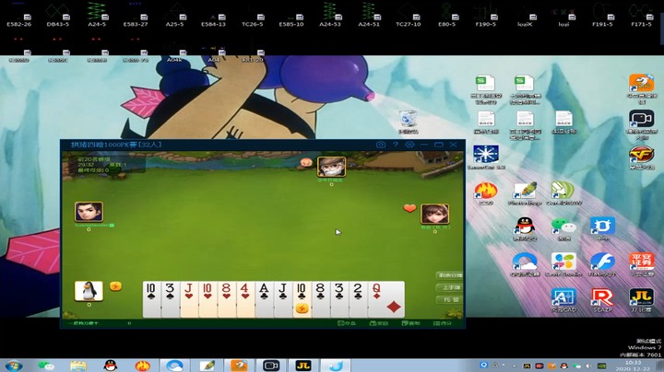This screenshot has height=372, width=664.
Task: Open the blue cloud browser shortcut on the desktop
Action: 525,264
